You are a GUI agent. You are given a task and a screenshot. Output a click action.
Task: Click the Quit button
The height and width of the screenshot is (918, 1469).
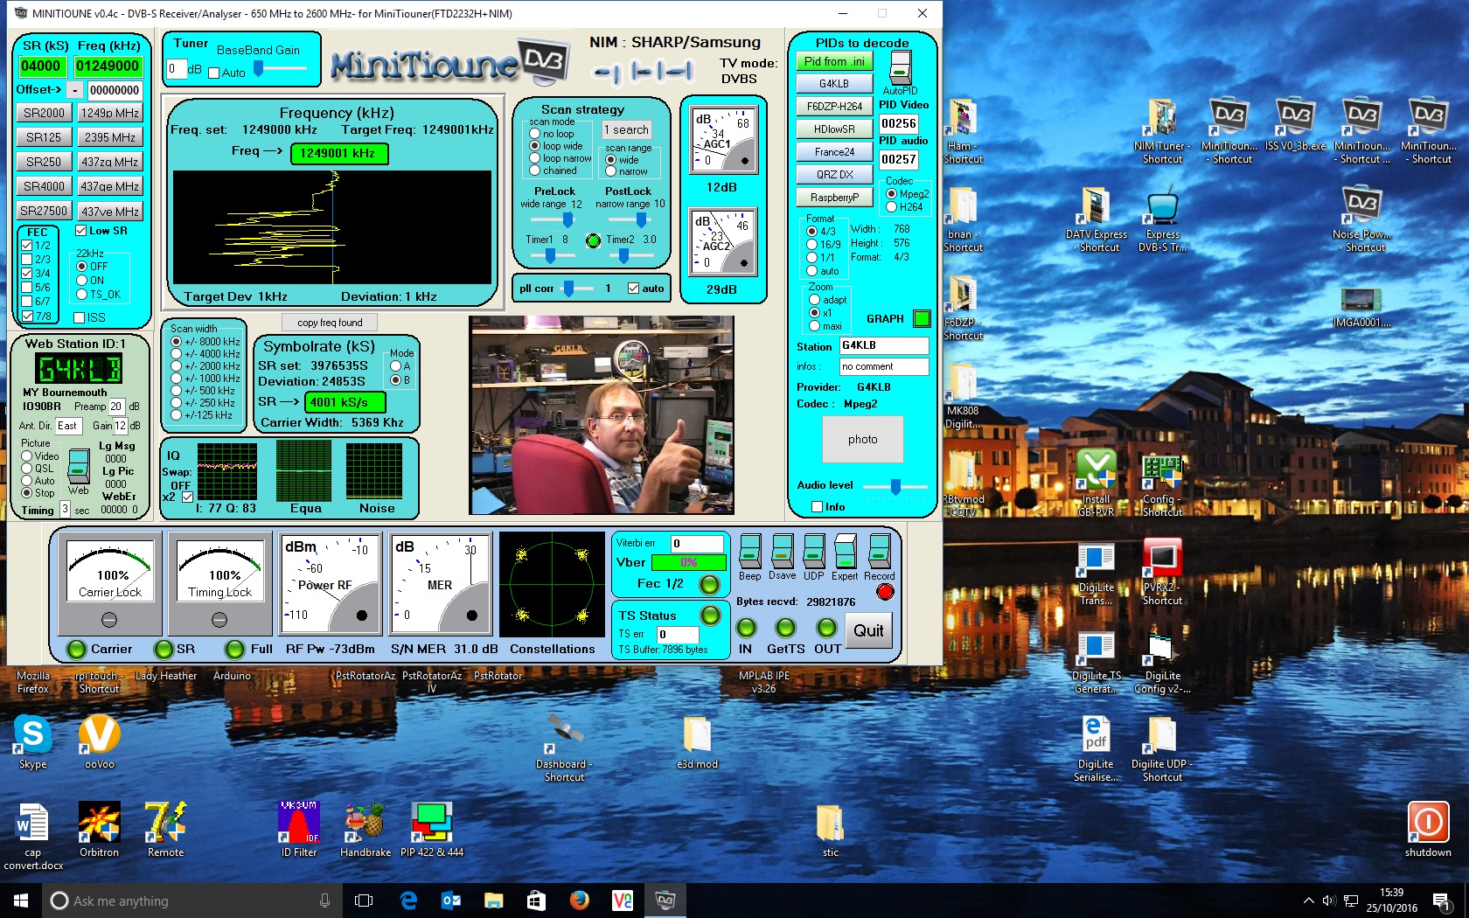coord(868,631)
